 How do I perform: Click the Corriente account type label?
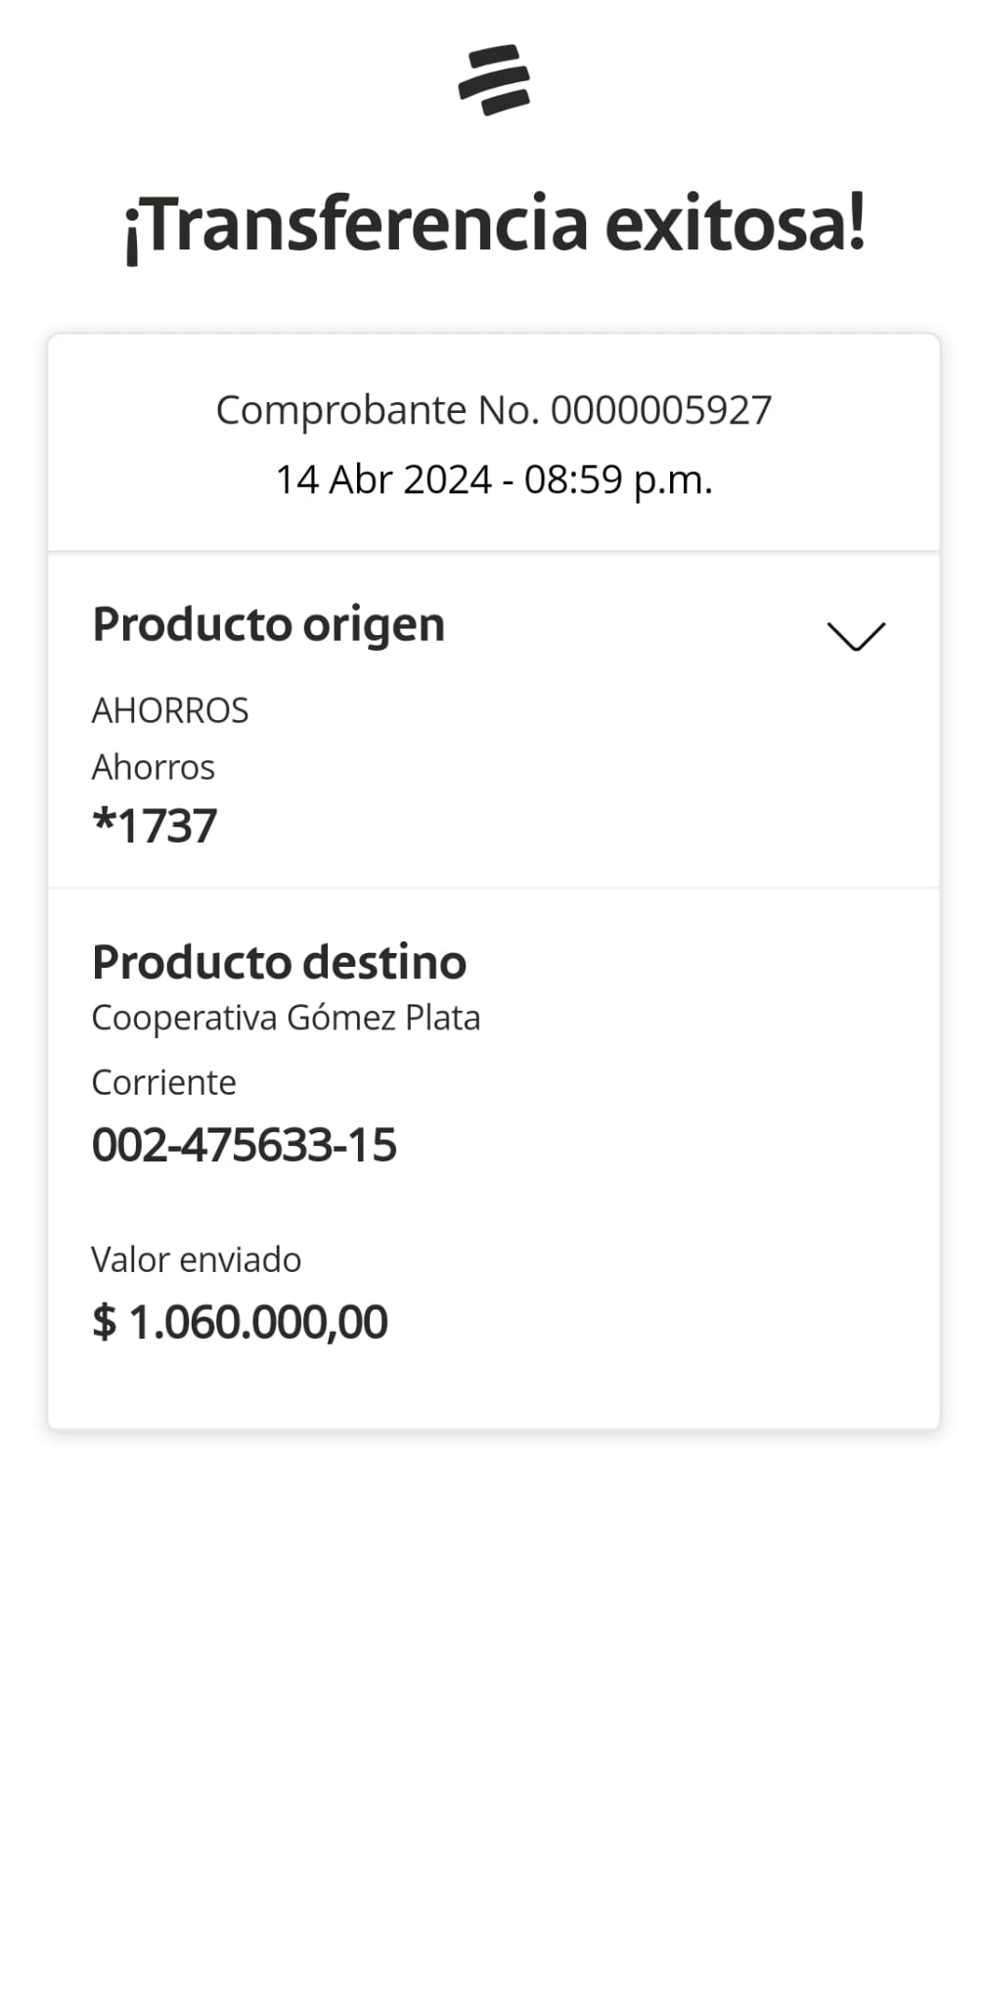(163, 1082)
